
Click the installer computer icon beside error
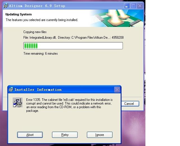click(x=17, y=102)
